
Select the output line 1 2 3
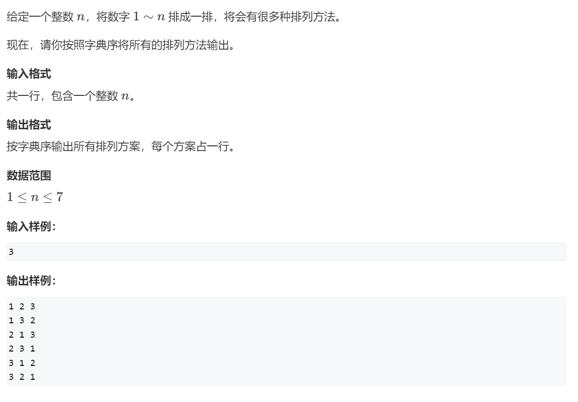[x=22, y=306]
